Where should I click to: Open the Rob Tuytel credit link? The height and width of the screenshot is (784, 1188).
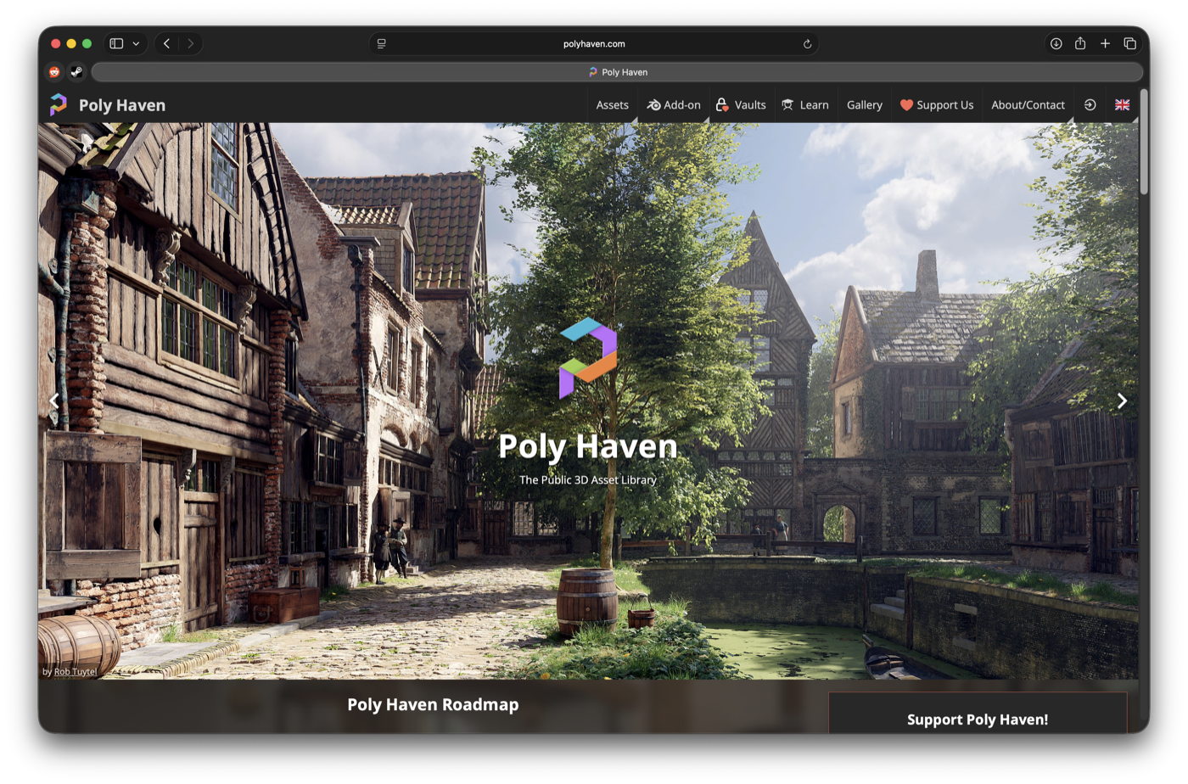(x=76, y=671)
